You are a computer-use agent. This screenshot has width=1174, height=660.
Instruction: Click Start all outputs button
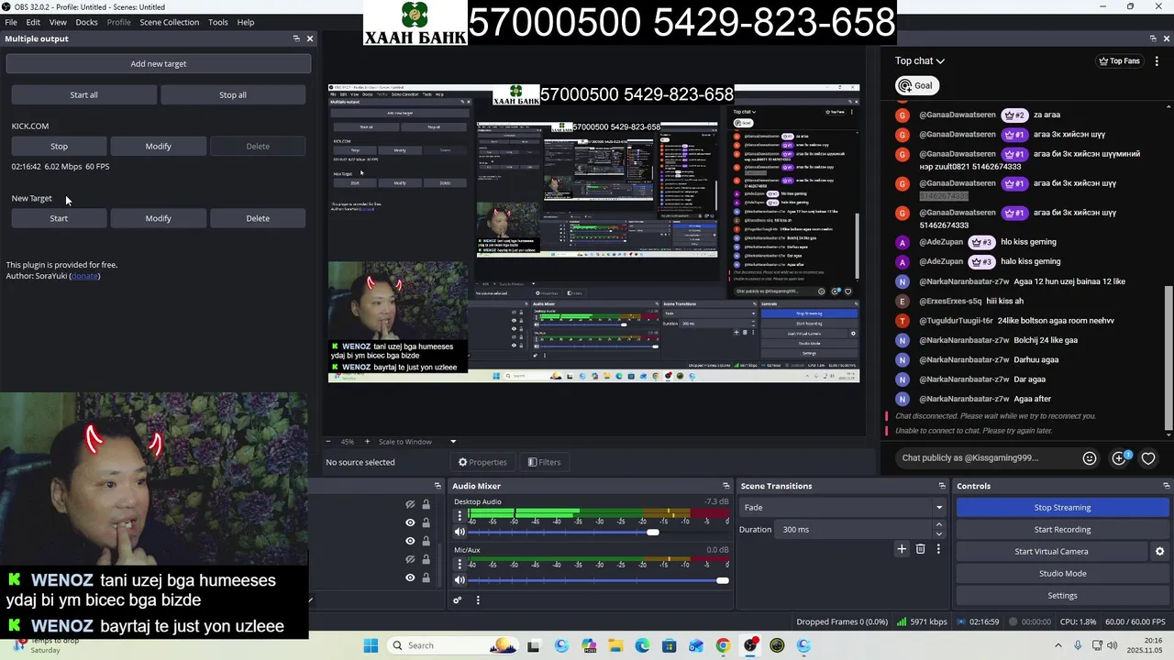(x=83, y=94)
